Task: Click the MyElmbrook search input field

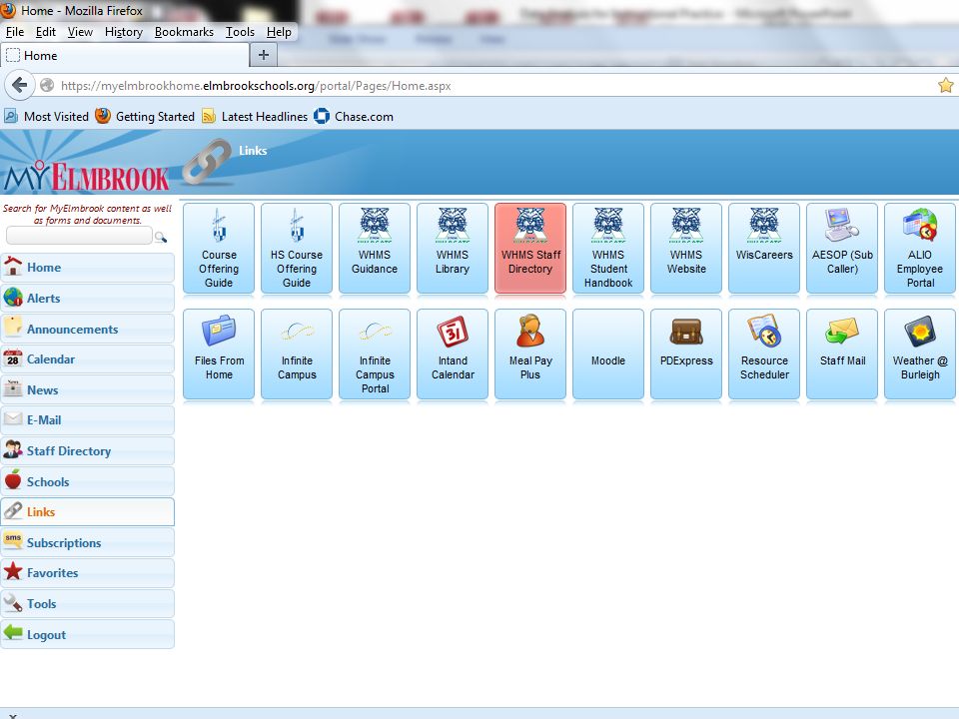Action: [x=79, y=236]
